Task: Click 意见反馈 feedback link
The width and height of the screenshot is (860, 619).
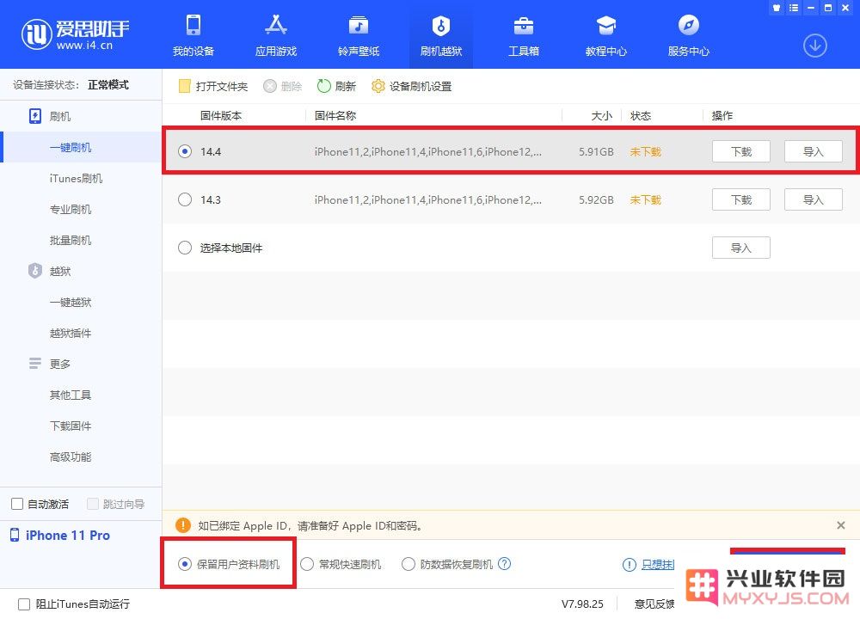Action: pyautogui.click(x=654, y=604)
